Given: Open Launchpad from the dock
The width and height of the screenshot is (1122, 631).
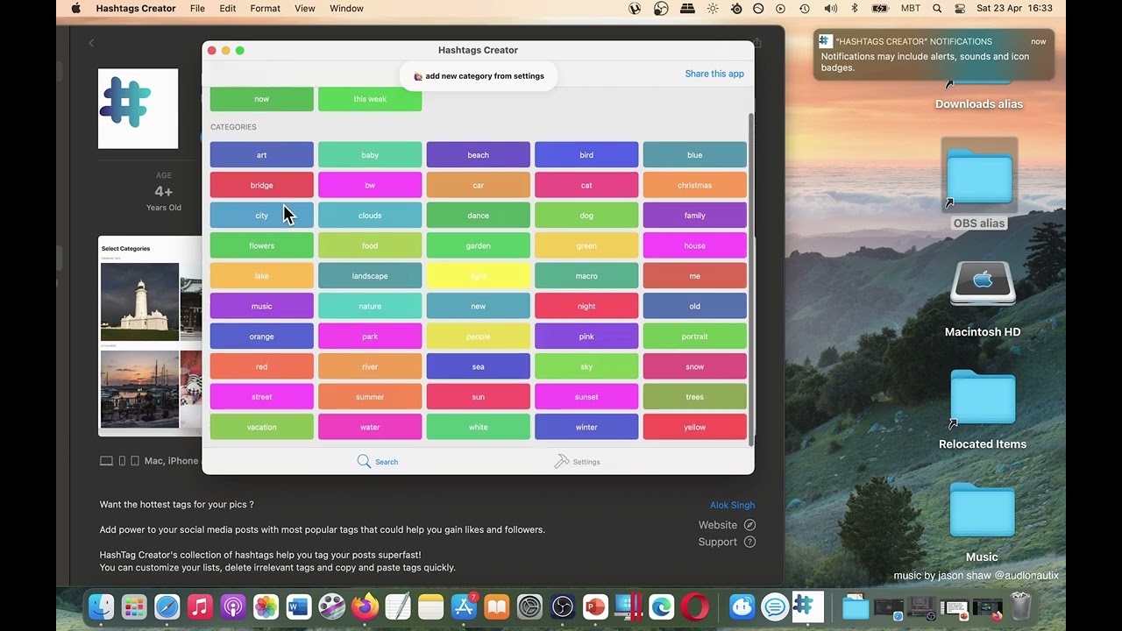Looking at the screenshot, I should [134, 606].
